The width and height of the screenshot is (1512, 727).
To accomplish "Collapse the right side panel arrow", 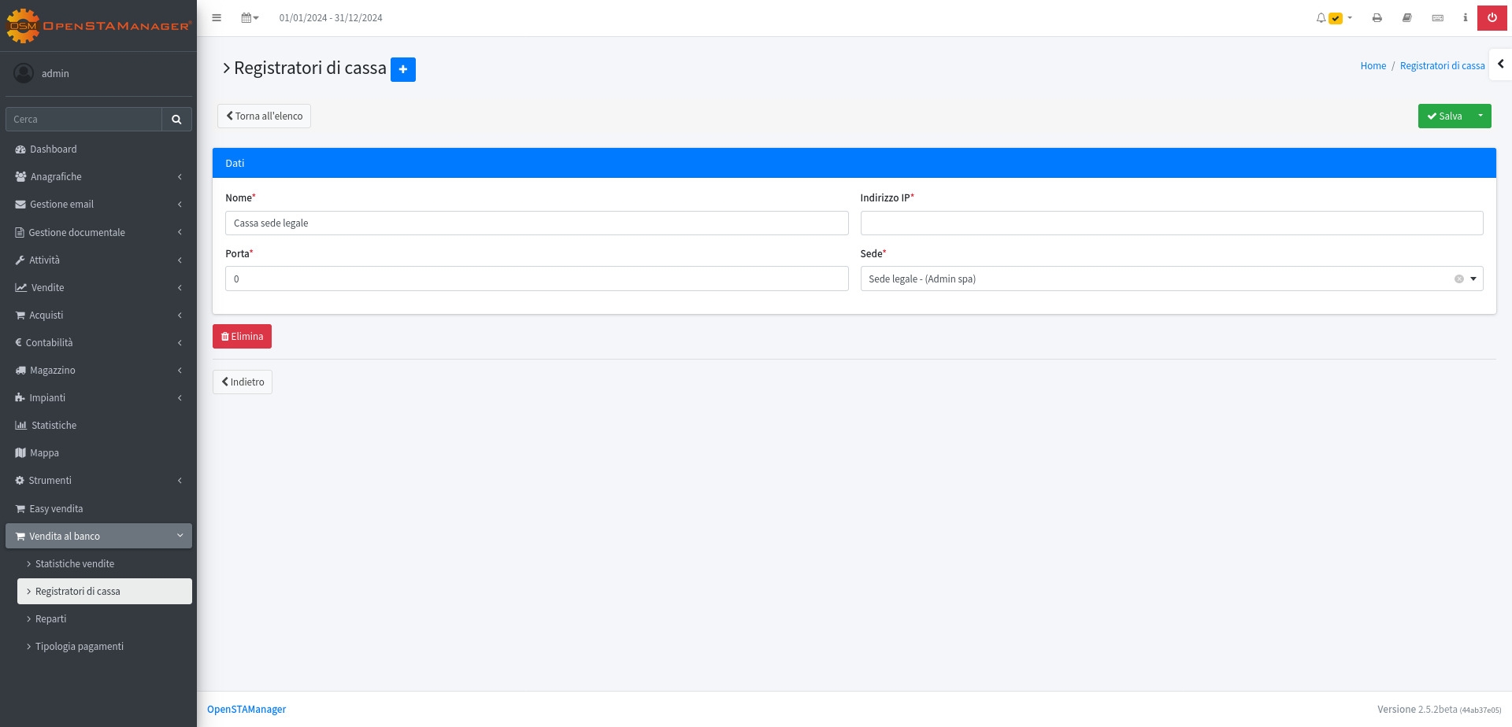I will point(1500,65).
